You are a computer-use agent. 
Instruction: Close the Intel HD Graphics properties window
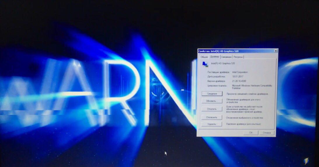(x=276, y=51)
